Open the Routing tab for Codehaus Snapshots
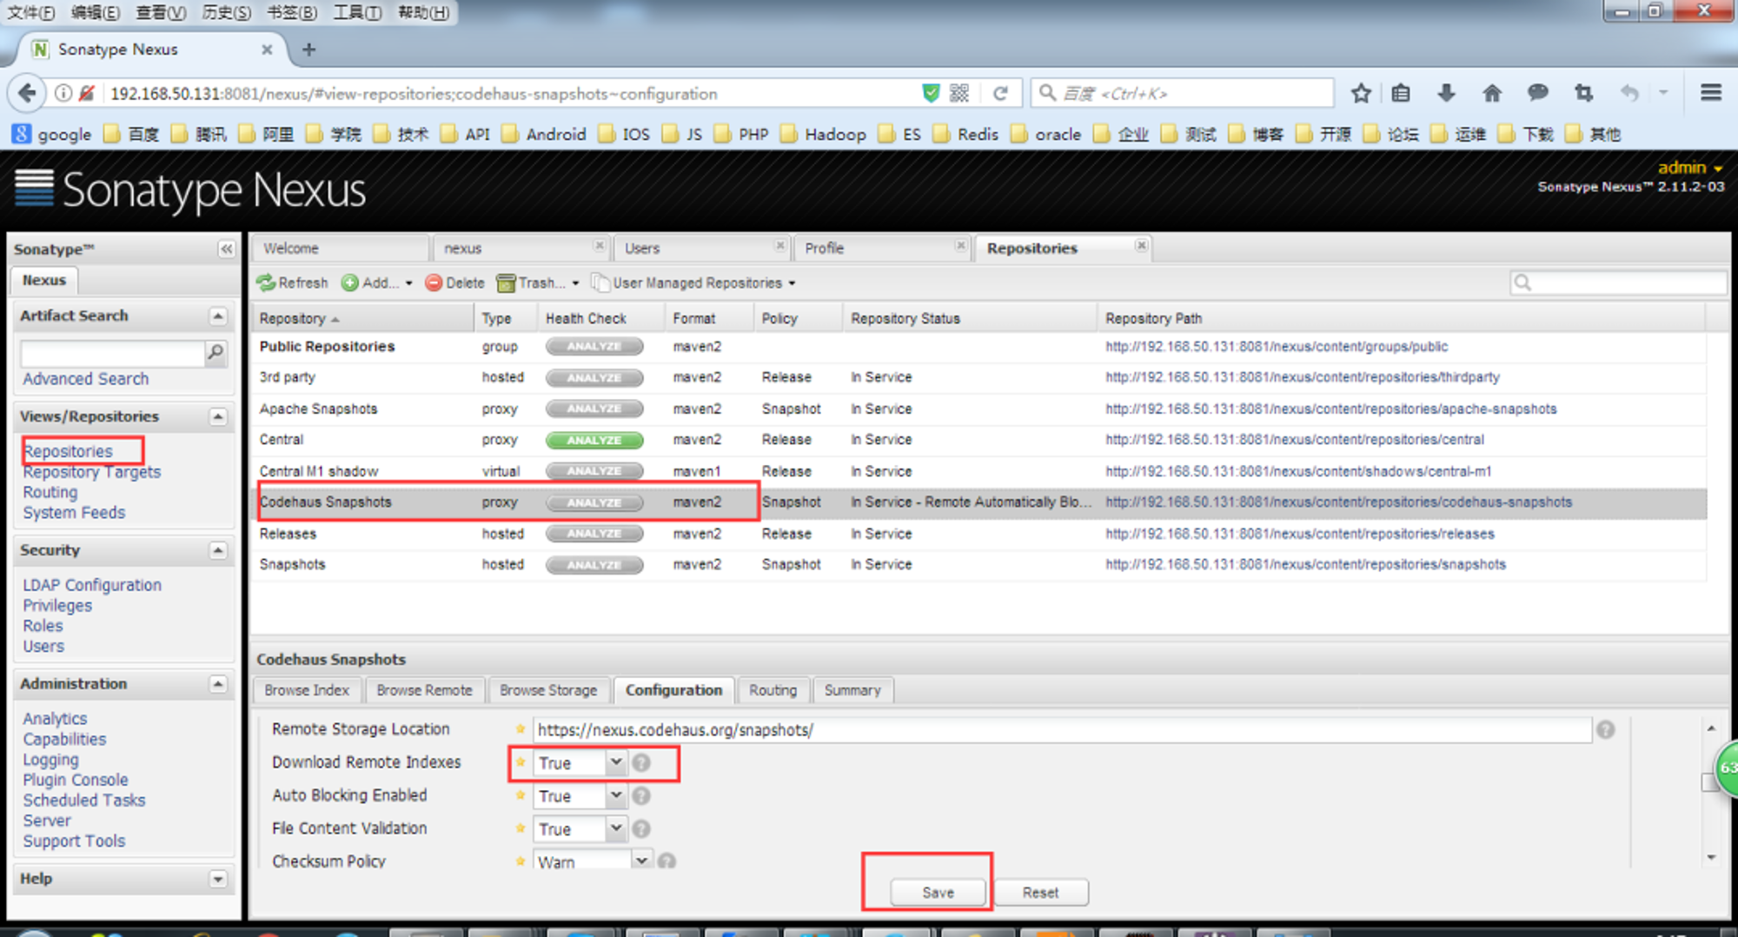The height and width of the screenshot is (937, 1738). coord(773,690)
